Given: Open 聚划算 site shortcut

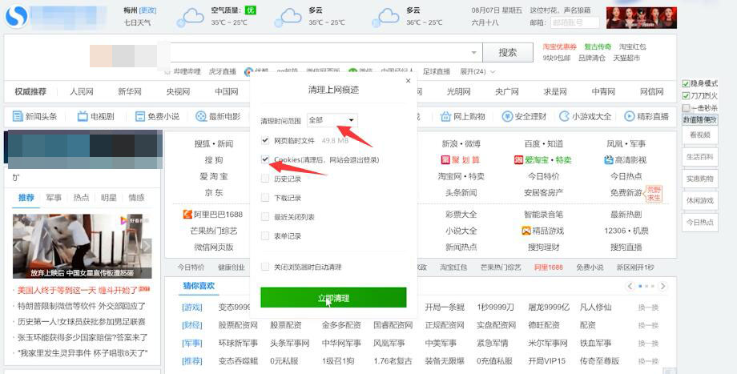Looking at the screenshot, I should pos(460,160).
